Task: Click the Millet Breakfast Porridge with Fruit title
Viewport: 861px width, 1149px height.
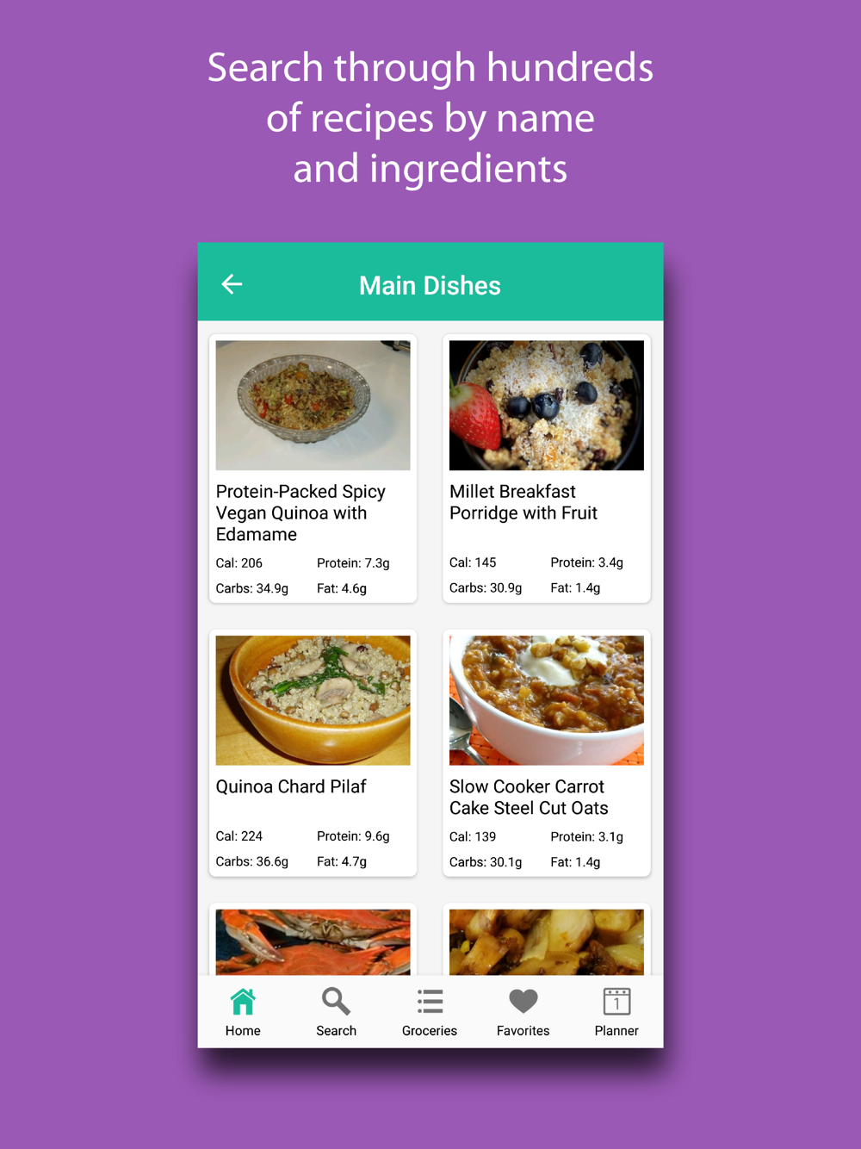Action: 523,502
